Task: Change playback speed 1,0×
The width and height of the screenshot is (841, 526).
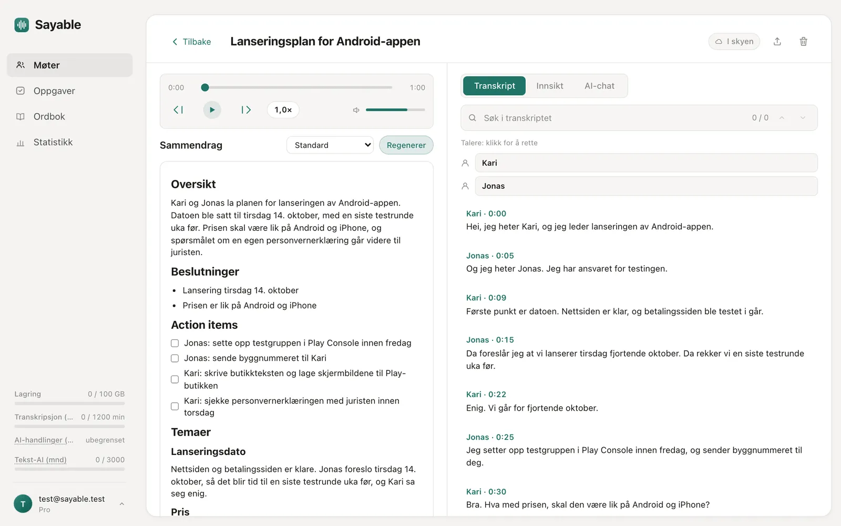Action: pyautogui.click(x=283, y=110)
